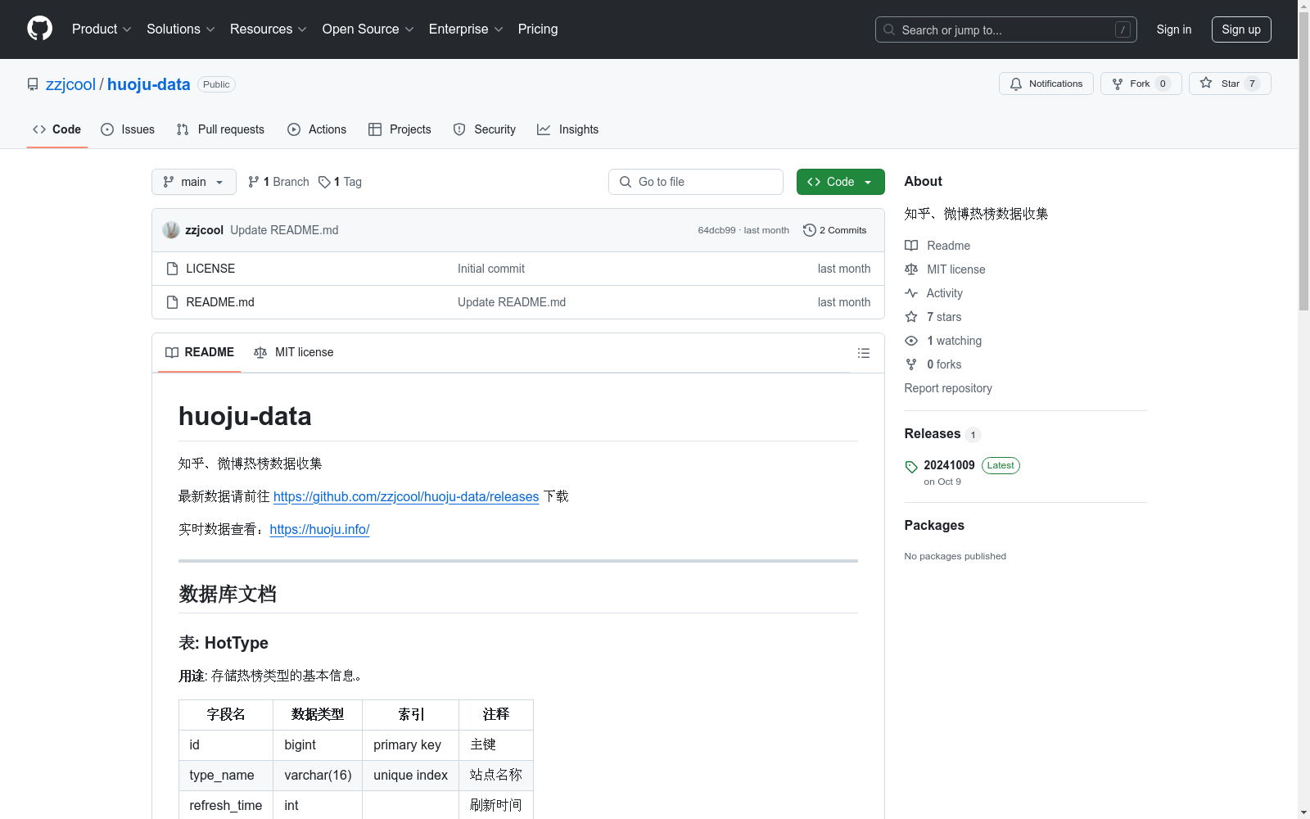The image size is (1310, 819).
Task: Switch to the MIT license tab
Action: coord(294,352)
